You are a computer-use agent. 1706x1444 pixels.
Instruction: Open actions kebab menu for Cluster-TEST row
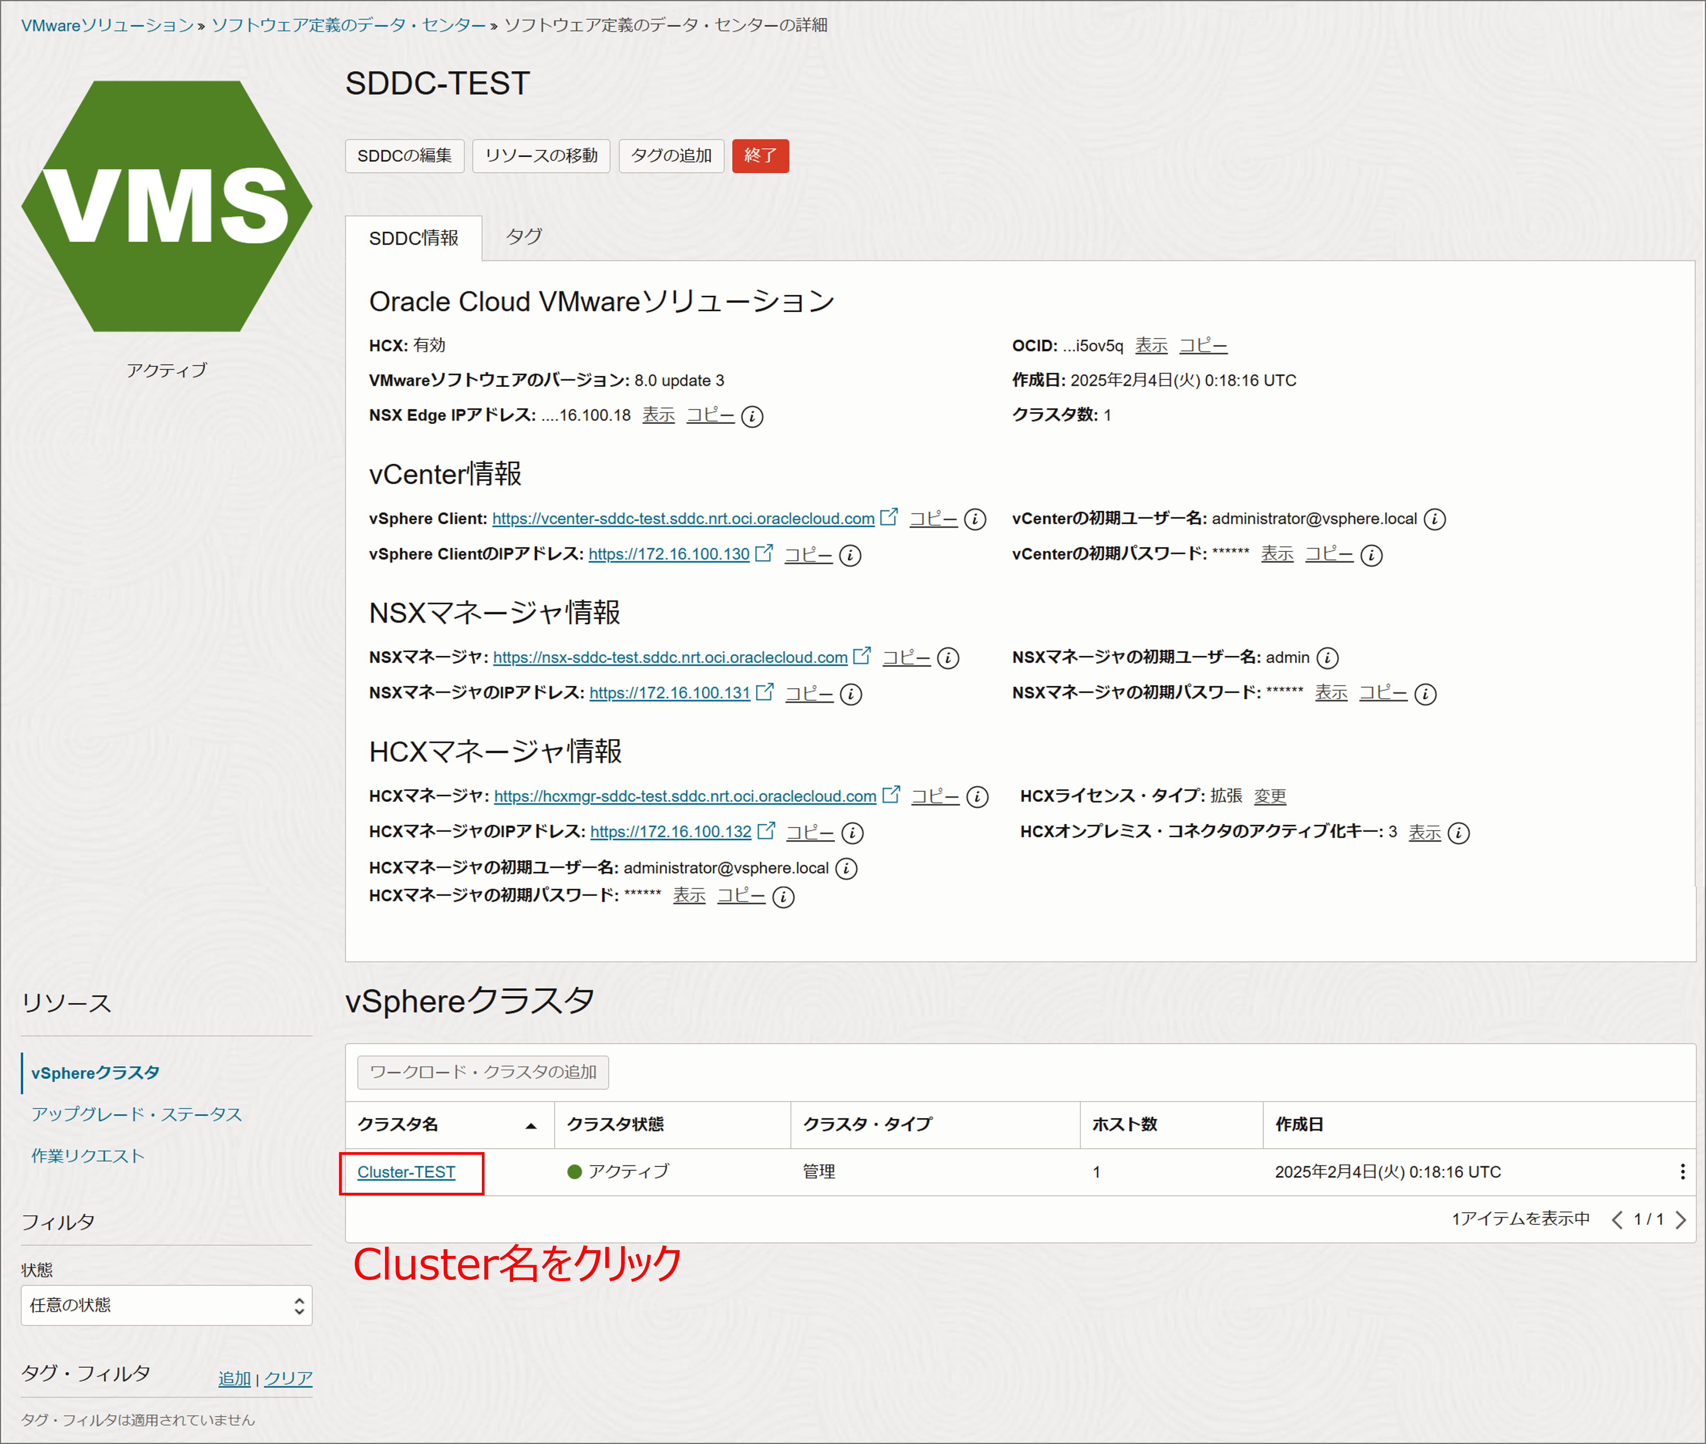tap(1682, 1172)
